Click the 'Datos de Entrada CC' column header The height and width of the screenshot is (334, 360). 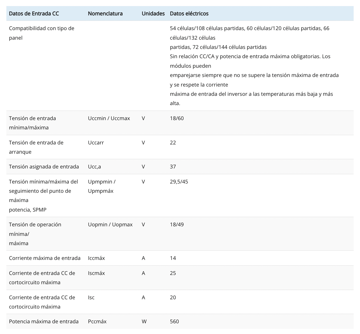click(34, 14)
